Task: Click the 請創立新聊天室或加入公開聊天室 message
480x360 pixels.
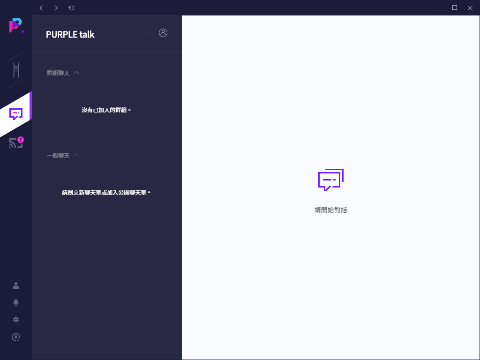Action: pyautogui.click(x=106, y=192)
